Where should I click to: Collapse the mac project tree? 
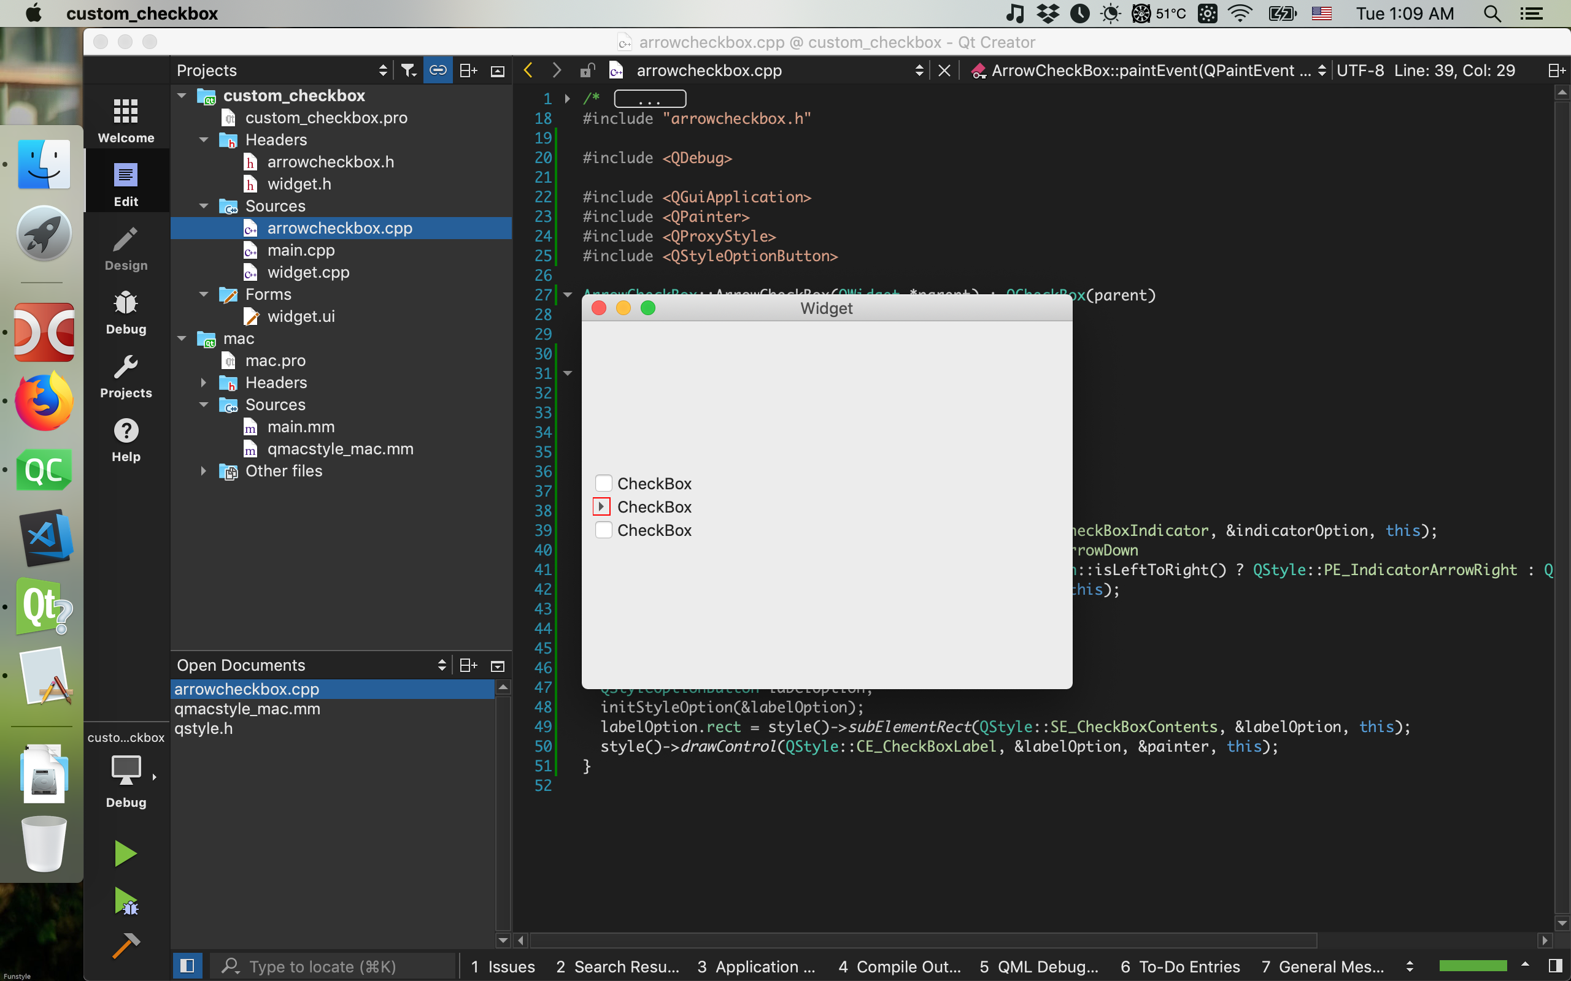click(181, 338)
